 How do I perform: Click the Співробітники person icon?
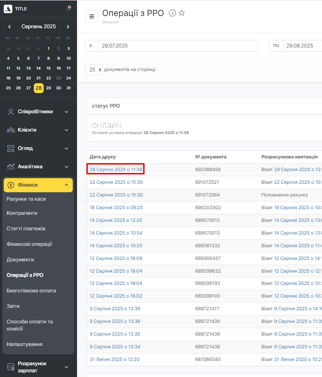coord(10,112)
